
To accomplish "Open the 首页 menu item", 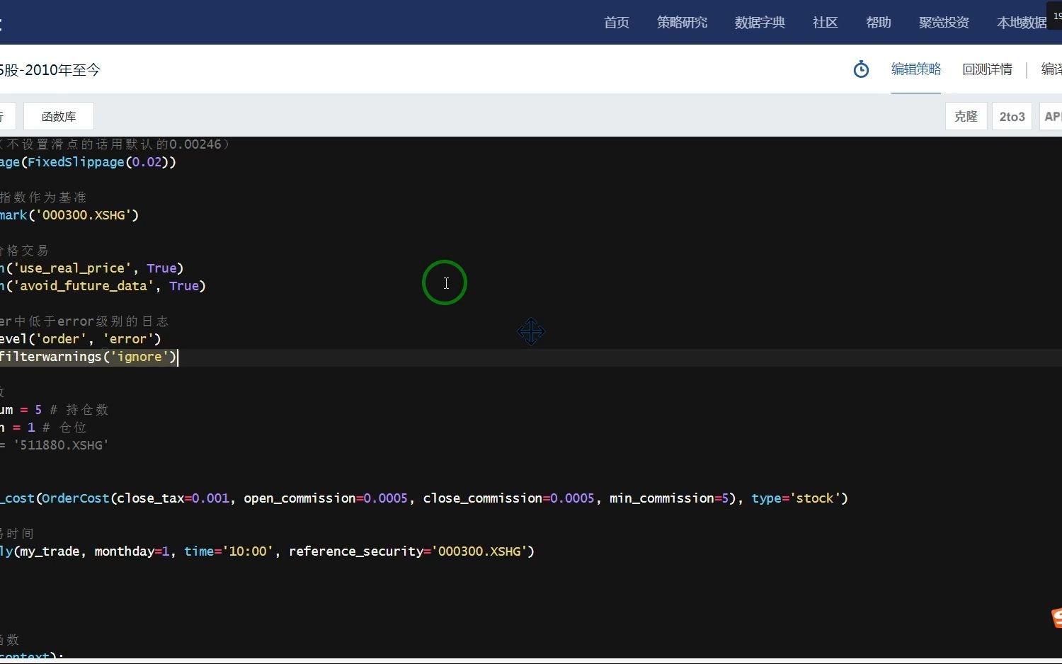I will tap(617, 23).
